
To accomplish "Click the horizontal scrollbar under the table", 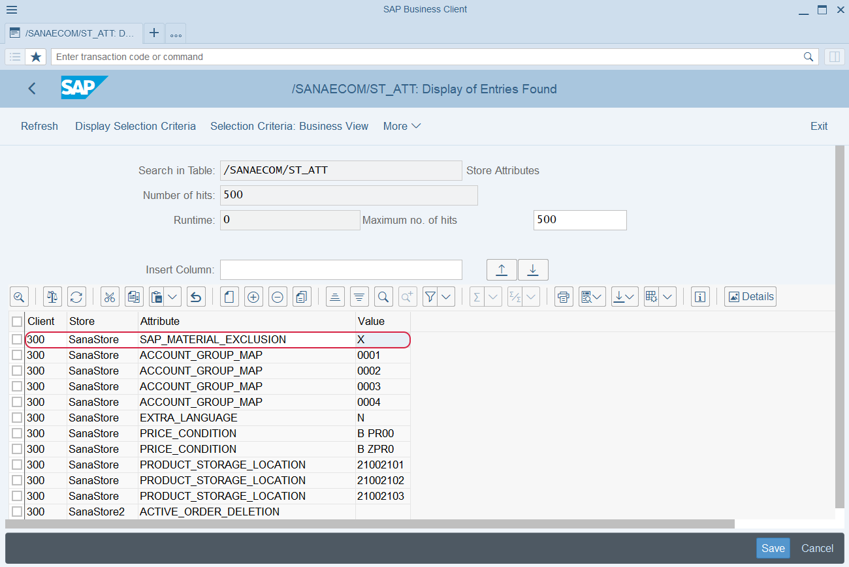I will [370, 524].
